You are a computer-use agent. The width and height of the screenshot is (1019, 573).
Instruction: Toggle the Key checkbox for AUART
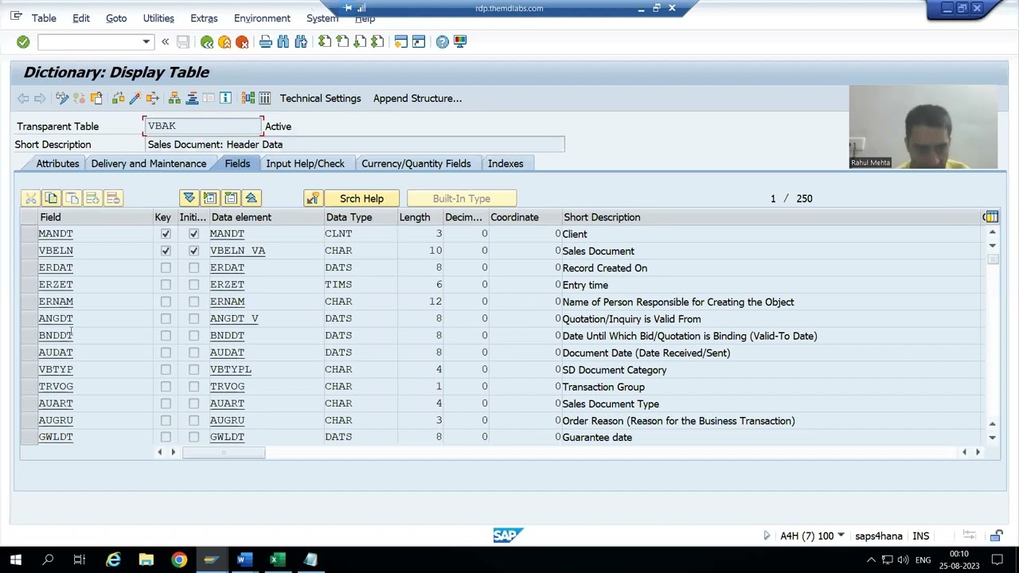pyautogui.click(x=166, y=403)
